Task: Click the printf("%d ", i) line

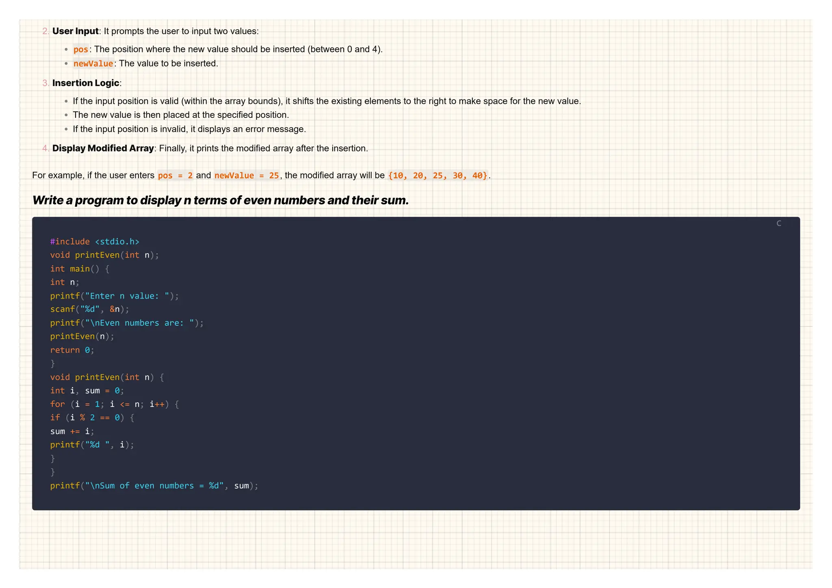Action: point(92,445)
